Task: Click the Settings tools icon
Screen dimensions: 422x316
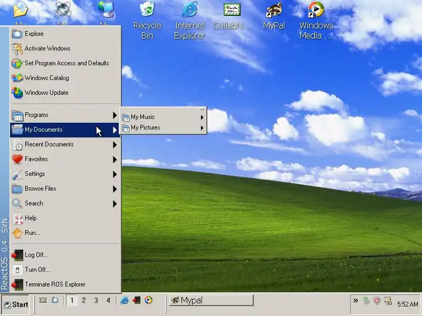Action: [x=17, y=174]
